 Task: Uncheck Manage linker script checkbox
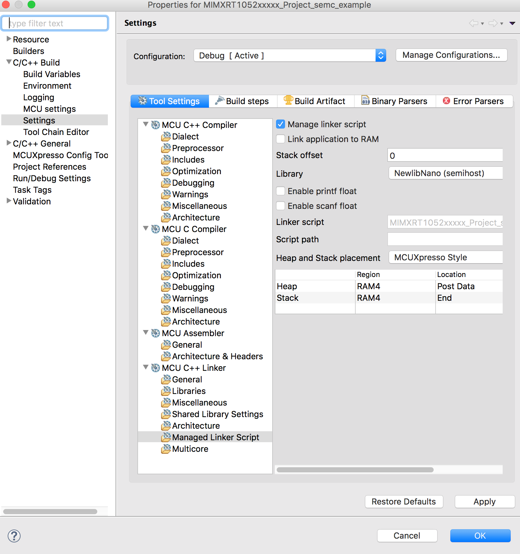click(x=281, y=124)
